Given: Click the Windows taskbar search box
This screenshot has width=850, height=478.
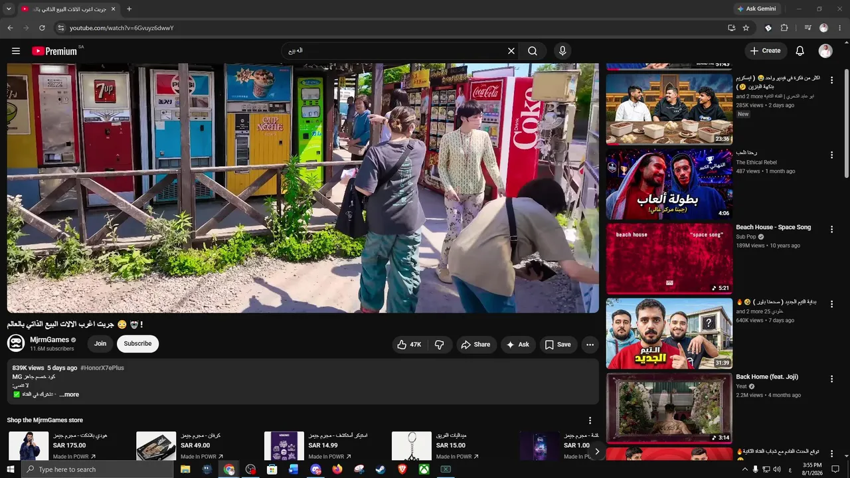Looking at the screenshot, I should (98, 469).
